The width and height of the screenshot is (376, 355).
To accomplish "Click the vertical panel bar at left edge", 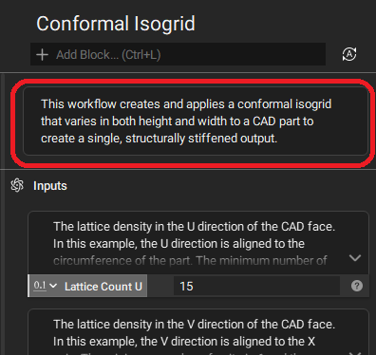I will click(x=3, y=214).
